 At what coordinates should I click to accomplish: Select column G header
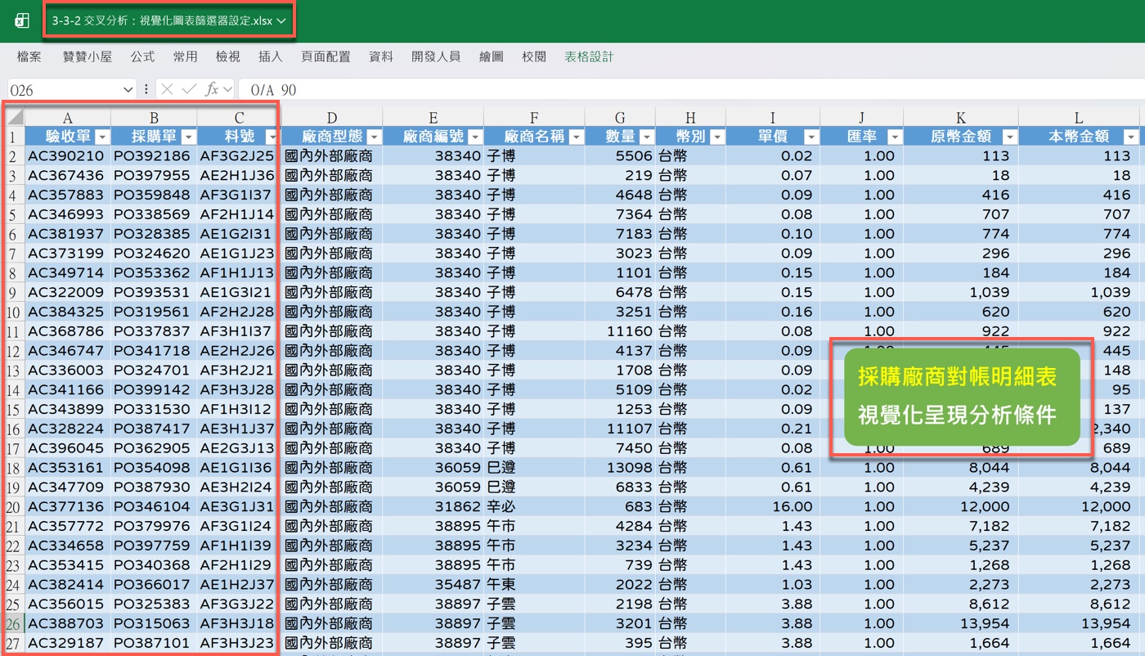pos(620,117)
